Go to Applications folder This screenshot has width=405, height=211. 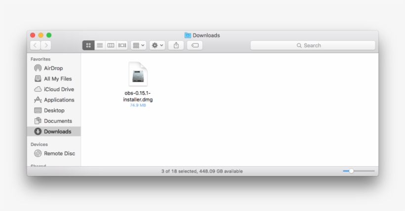(54, 100)
